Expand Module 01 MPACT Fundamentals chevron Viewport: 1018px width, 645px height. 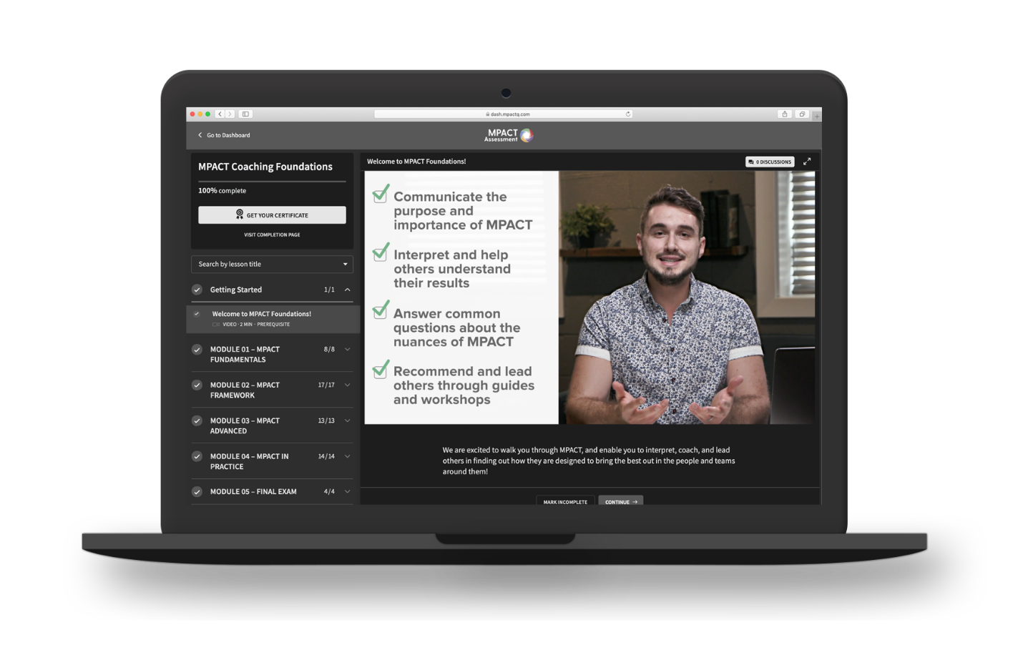[x=347, y=350]
